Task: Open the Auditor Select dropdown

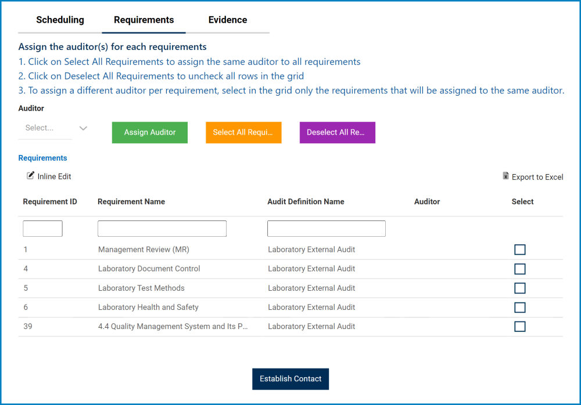Action: (x=45, y=128)
